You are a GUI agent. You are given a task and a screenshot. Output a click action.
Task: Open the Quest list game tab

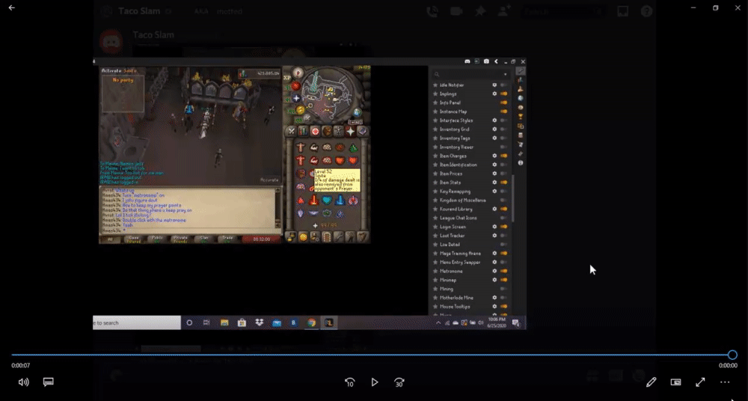point(315,131)
